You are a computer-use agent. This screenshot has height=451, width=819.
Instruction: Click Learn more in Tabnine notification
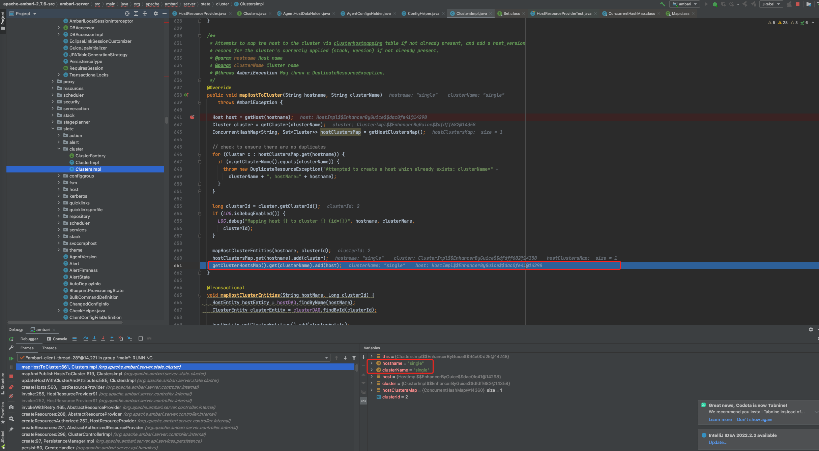(720, 419)
